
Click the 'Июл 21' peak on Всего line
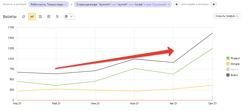pos(134,59)
